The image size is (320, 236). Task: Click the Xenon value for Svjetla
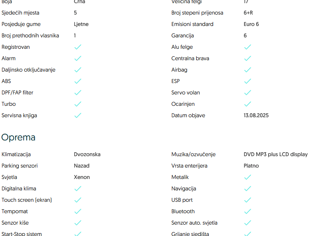[82, 177]
